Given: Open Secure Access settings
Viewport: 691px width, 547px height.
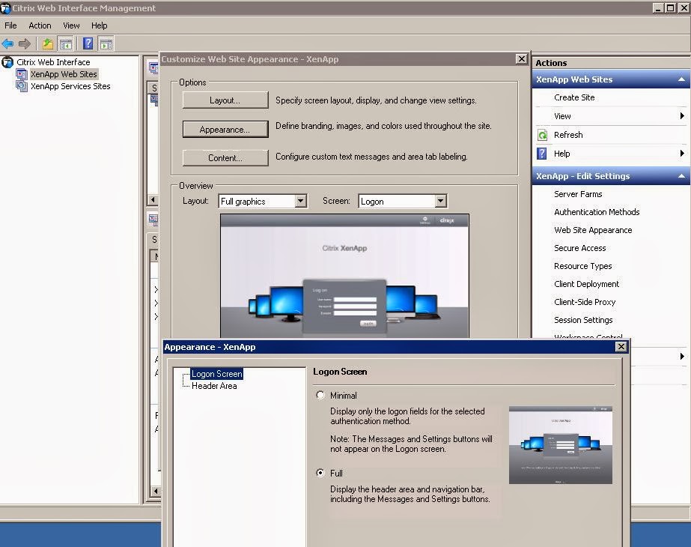Looking at the screenshot, I should pyautogui.click(x=580, y=248).
